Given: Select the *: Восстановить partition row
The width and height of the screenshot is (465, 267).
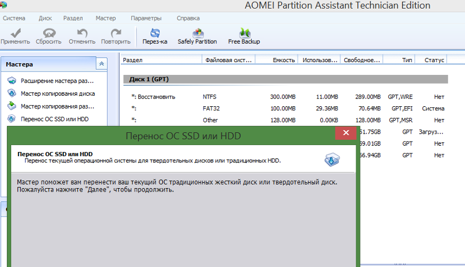Looking at the screenshot, I should pyautogui.click(x=285, y=97).
